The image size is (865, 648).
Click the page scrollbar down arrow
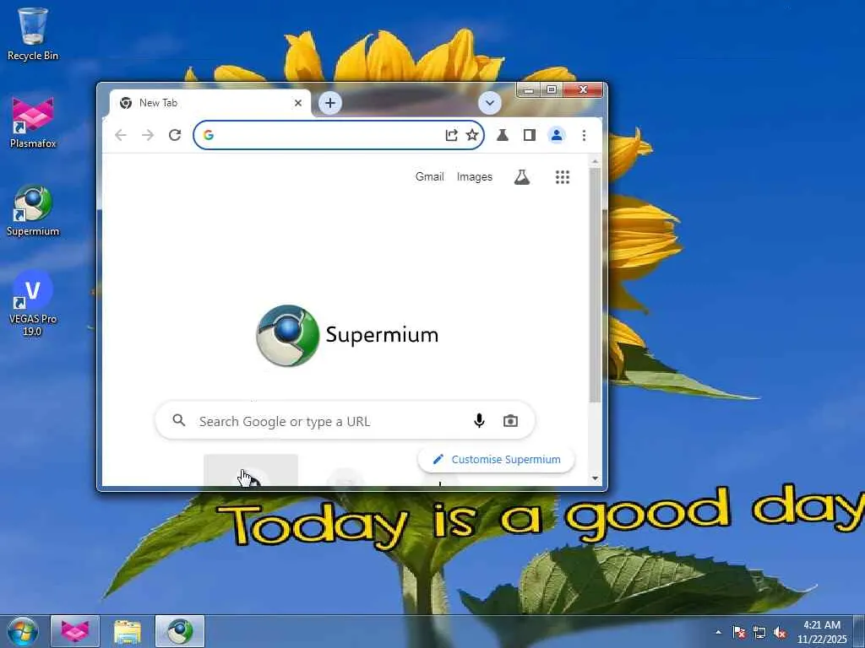pyautogui.click(x=595, y=478)
